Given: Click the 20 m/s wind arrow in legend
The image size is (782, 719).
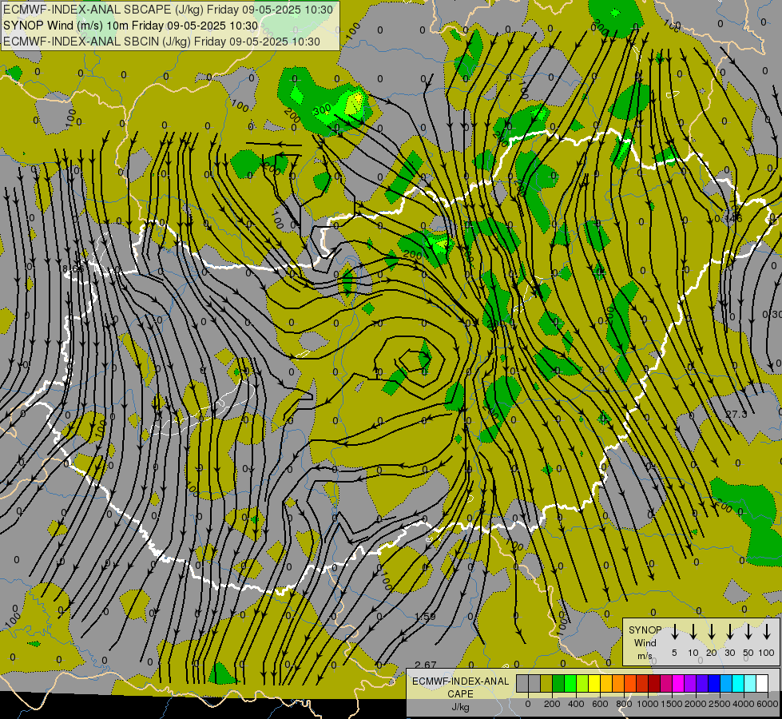Looking at the screenshot, I should tap(712, 632).
